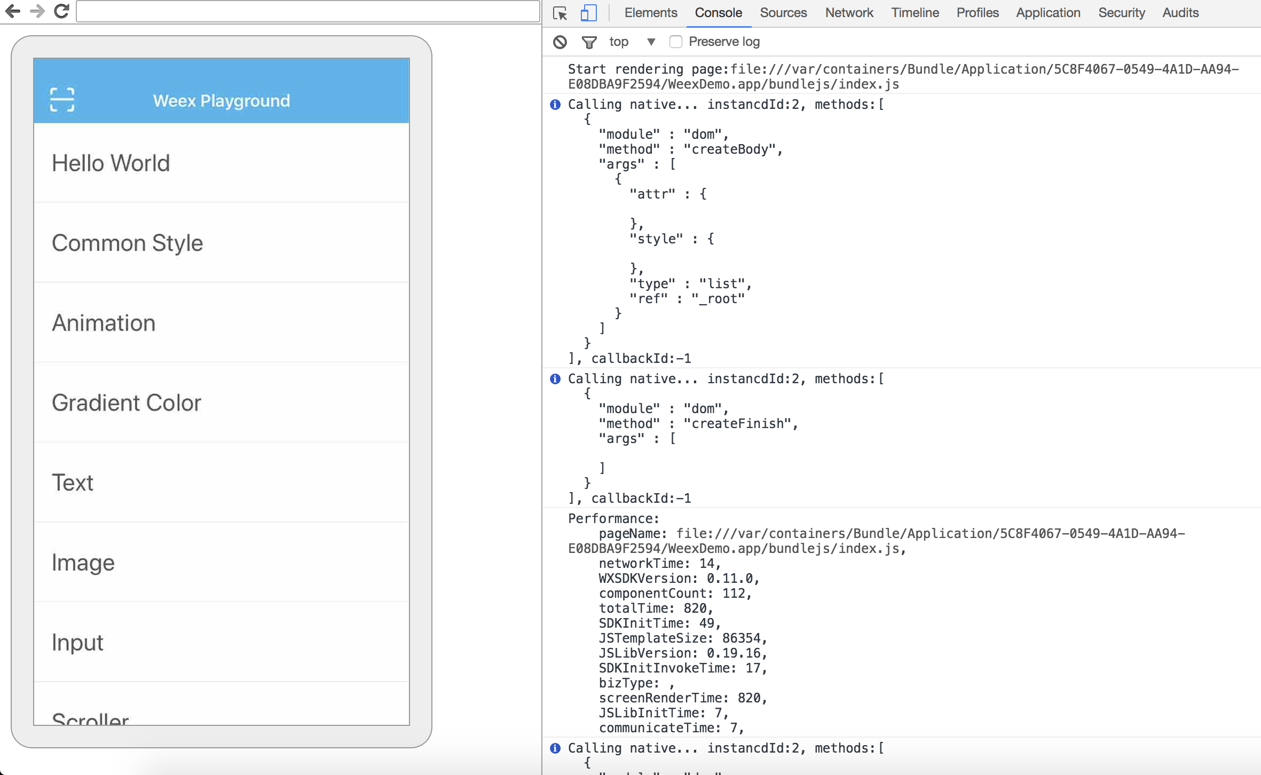Viewport: 1261px width, 775px height.
Task: Click the info icon on the last log entry
Action: (555, 748)
